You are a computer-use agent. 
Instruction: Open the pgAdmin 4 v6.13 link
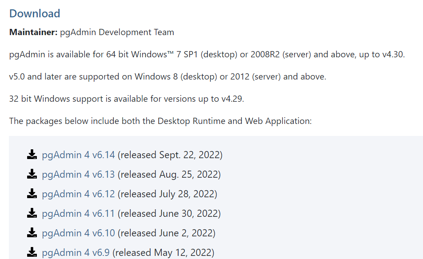(x=78, y=175)
